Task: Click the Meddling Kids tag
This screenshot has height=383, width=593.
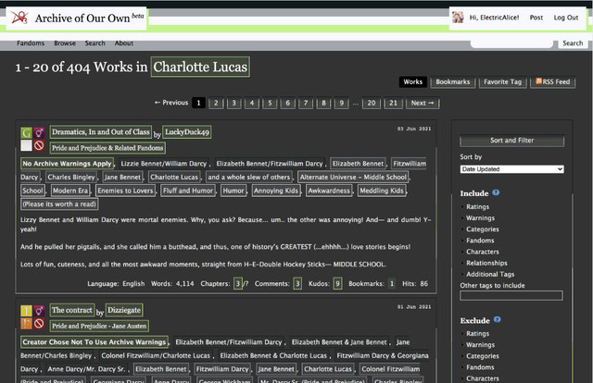Action: point(382,191)
